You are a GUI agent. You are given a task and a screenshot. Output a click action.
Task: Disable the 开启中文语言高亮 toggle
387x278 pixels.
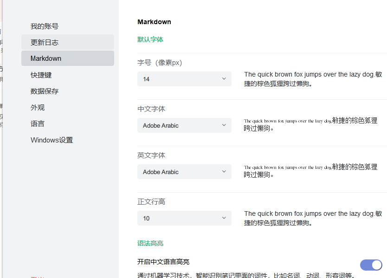[371, 265]
